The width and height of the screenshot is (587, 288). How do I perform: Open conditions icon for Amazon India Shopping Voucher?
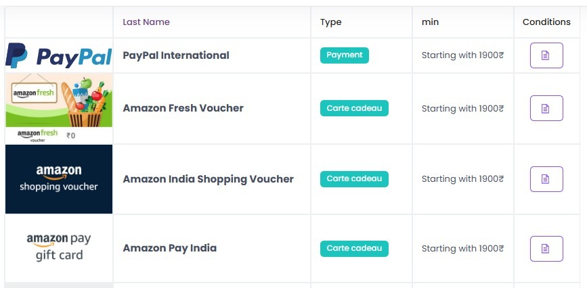pyautogui.click(x=546, y=179)
